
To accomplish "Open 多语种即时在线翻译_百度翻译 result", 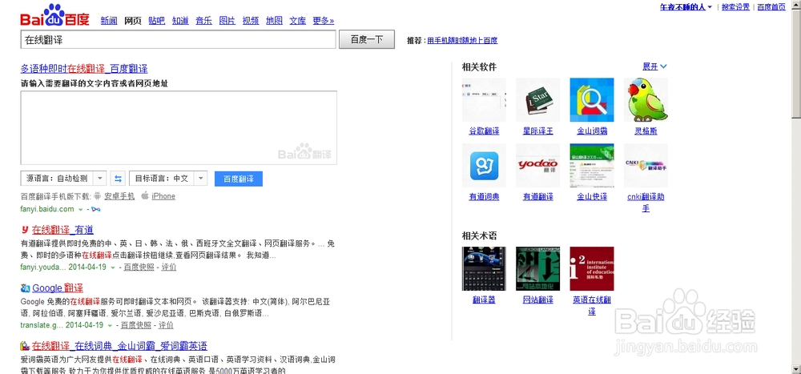I will tap(84, 68).
